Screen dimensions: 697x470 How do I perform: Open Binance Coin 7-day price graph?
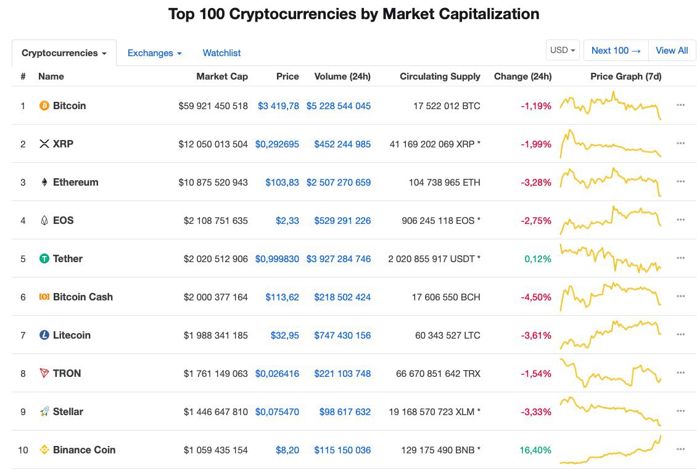pyautogui.click(x=610, y=450)
